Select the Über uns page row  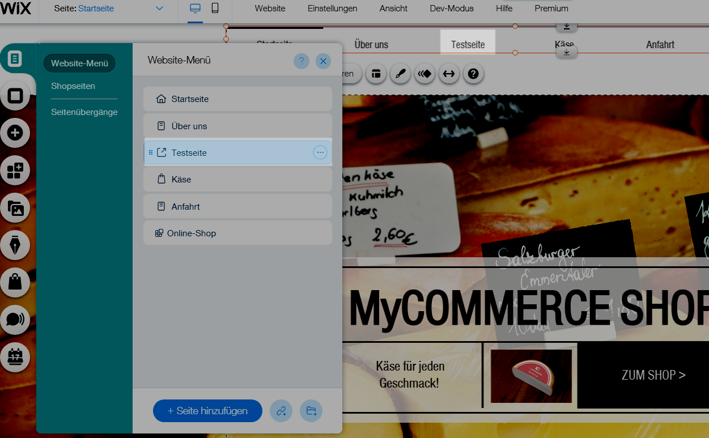coord(237,126)
